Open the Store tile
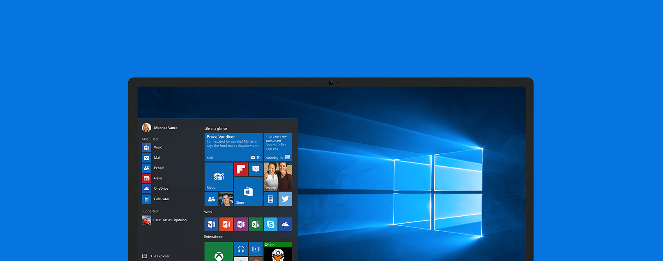663x261 pixels. pyautogui.click(x=248, y=192)
